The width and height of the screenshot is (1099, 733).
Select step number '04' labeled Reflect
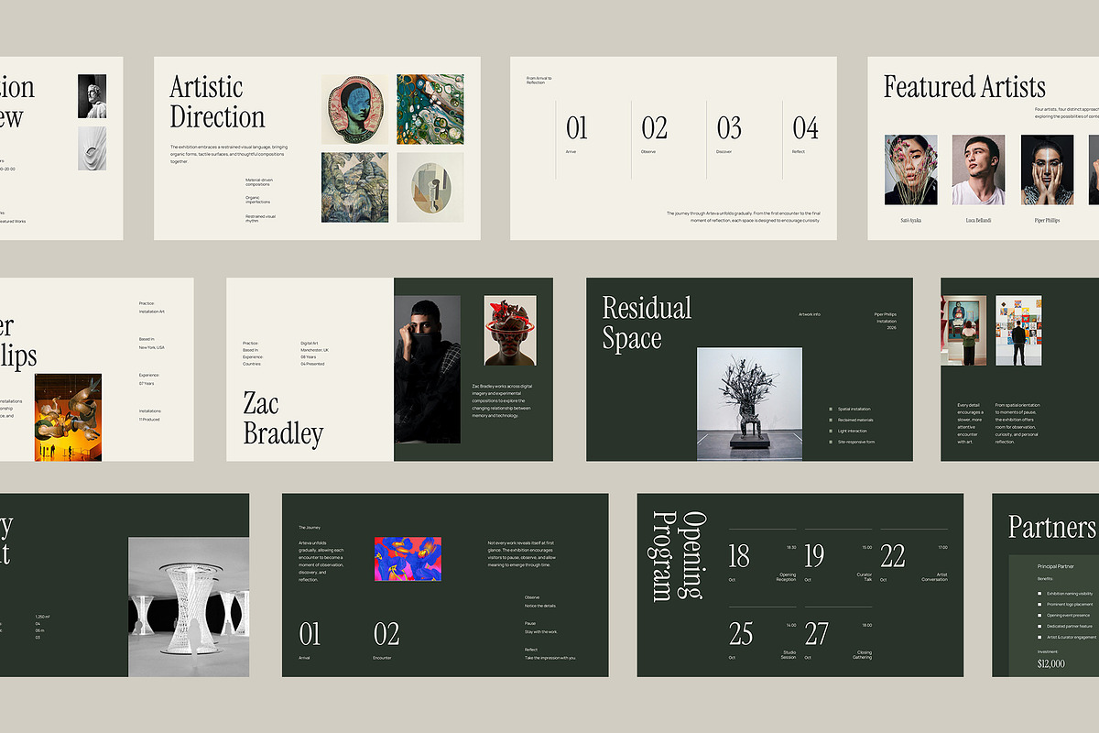click(805, 127)
